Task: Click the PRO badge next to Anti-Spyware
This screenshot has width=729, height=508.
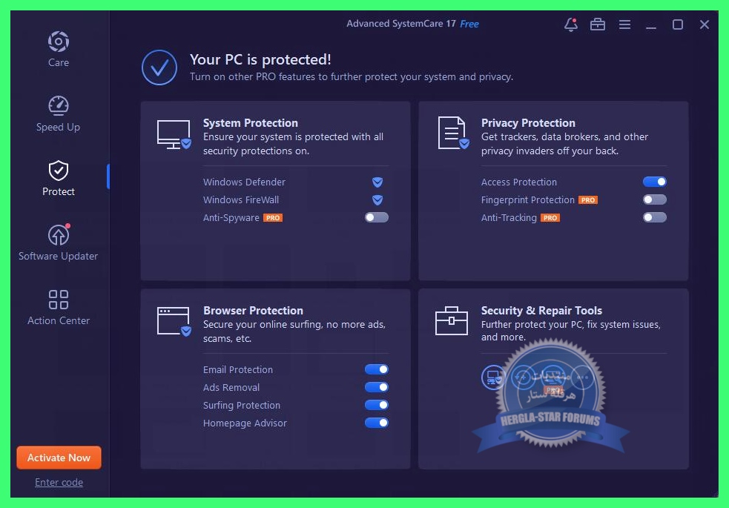Action: click(273, 217)
